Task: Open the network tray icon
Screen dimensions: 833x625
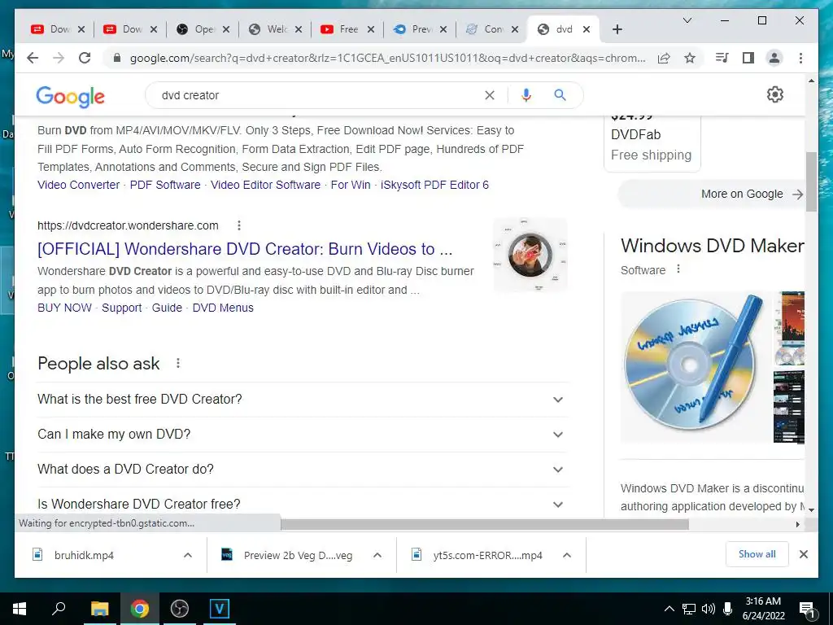Action: click(689, 609)
